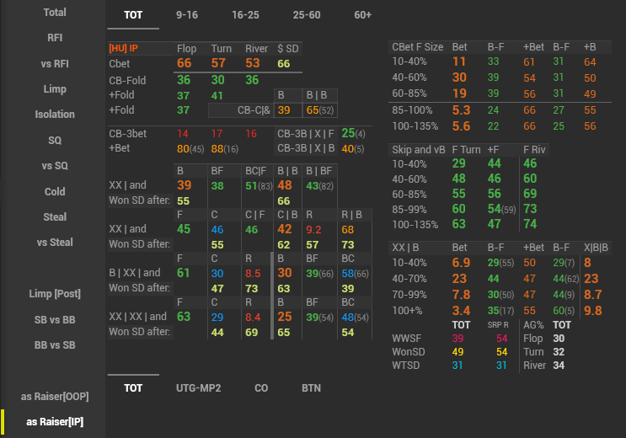Switch to as Raiser[OOP] view

pyautogui.click(x=55, y=396)
